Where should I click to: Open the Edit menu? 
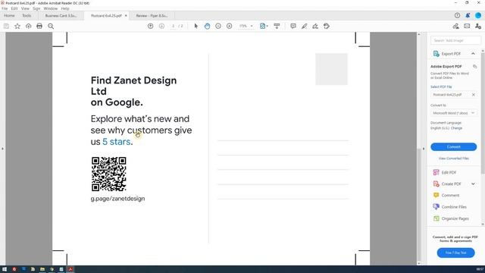pos(14,8)
